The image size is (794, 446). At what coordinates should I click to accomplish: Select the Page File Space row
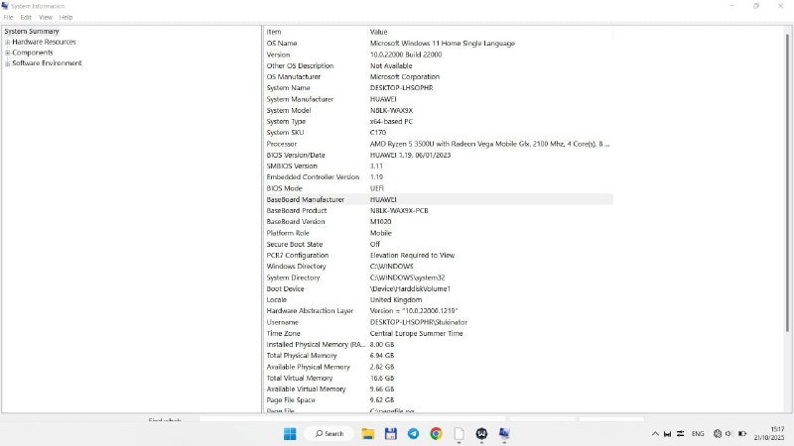click(439, 400)
